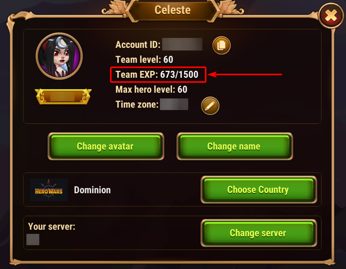Click the Dominion label

pyautogui.click(x=92, y=190)
